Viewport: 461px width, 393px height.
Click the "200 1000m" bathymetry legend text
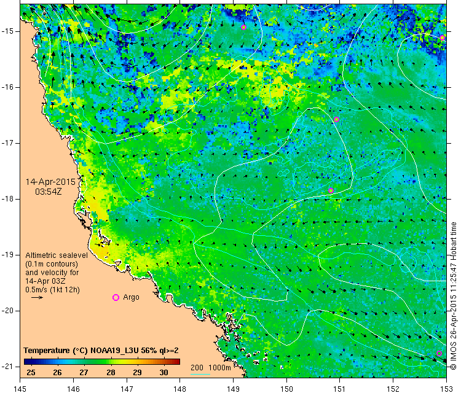coord(210,367)
